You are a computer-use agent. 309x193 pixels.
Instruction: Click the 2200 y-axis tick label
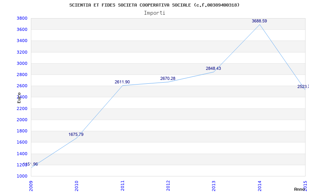(22, 108)
